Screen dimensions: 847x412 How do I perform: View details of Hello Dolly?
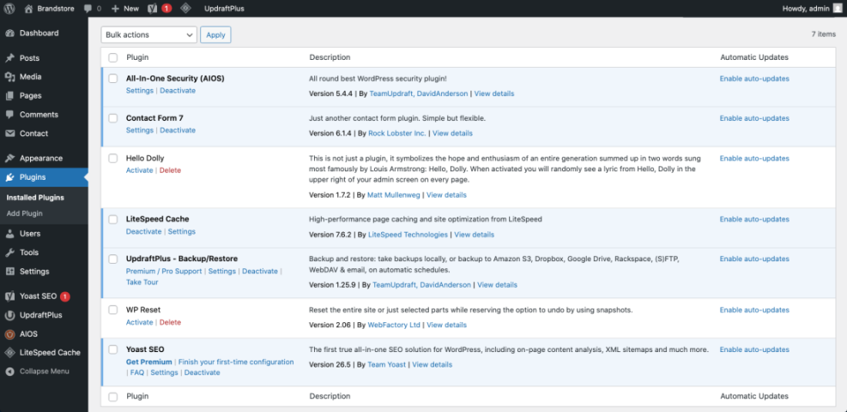point(447,195)
